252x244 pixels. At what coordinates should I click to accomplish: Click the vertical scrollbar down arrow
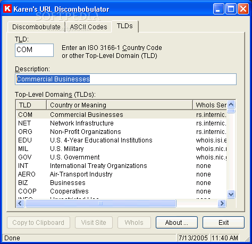pyautogui.click(x=231, y=194)
